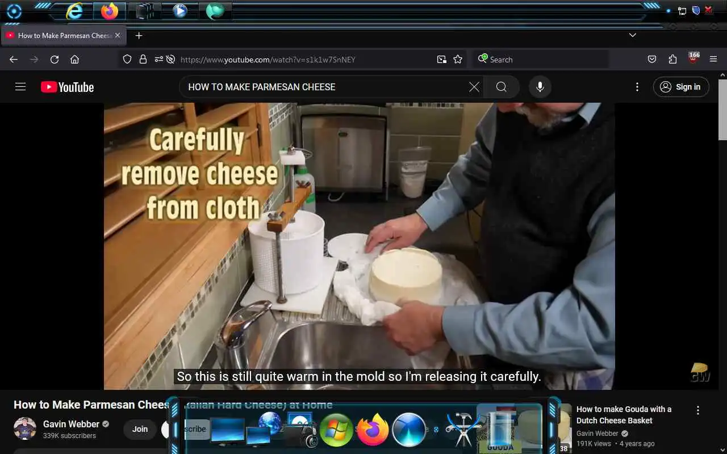727x454 pixels.
Task: Click the network tray icon at top right
Action: [682, 11]
